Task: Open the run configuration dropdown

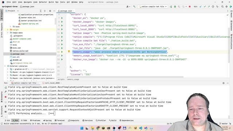Action: pyautogui.click(x=153, y=7)
